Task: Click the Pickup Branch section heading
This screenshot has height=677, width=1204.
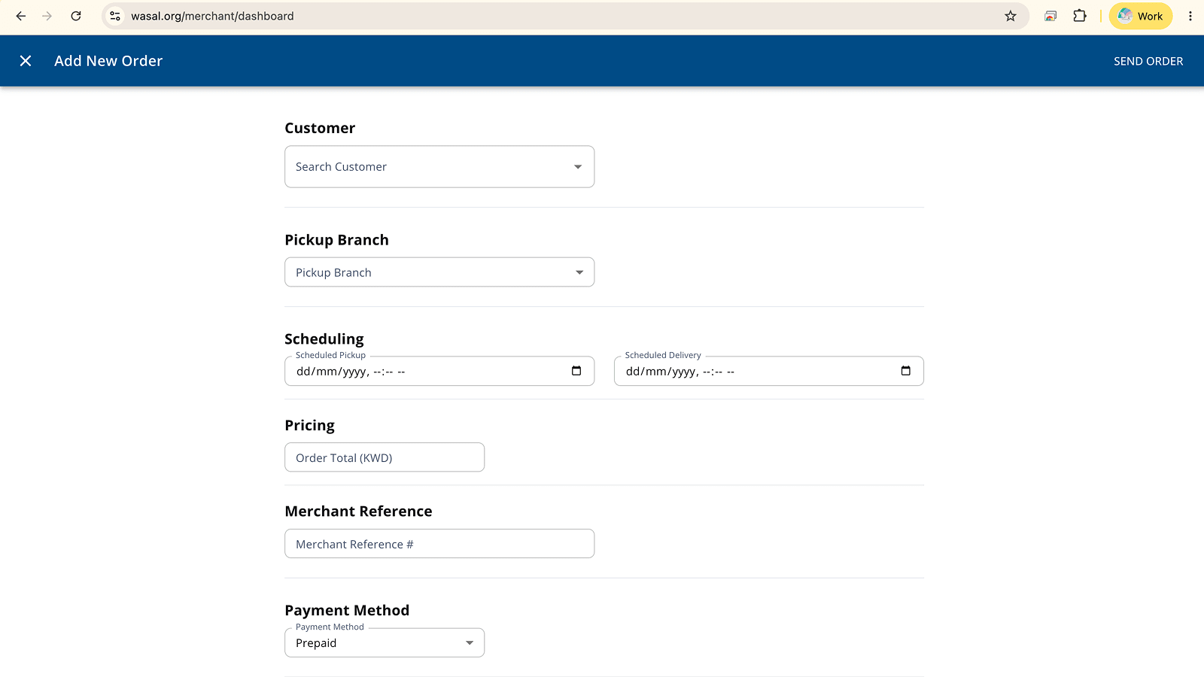Action: 336,240
